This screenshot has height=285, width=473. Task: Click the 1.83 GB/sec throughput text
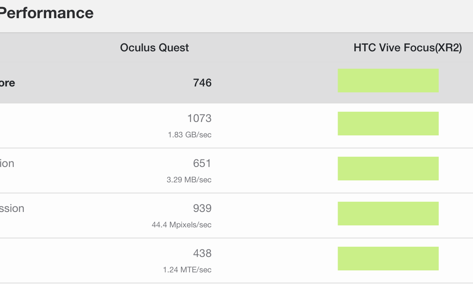pos(190,135)
